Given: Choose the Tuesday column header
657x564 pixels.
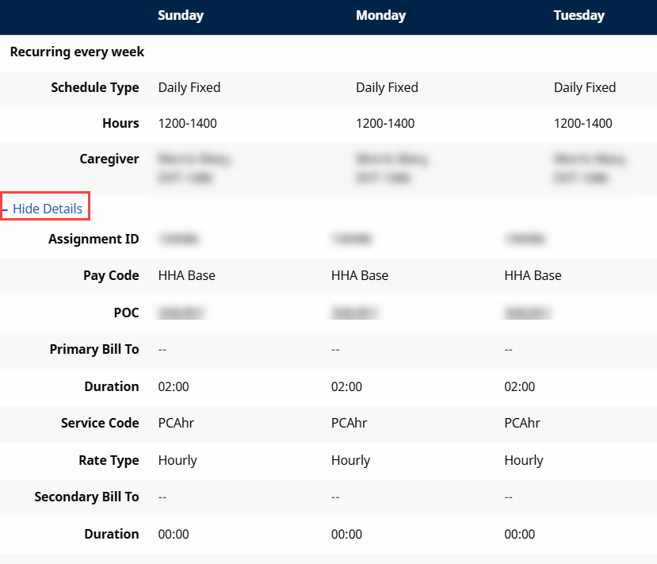Looking at the screenshot, I should pos(579,16).
